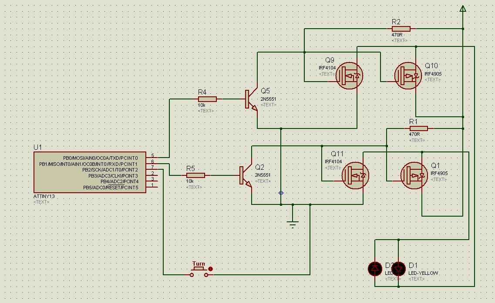495x303 pixels.
Task: Click the 2N5551 value beside Q2
Action: pos(263,175)
